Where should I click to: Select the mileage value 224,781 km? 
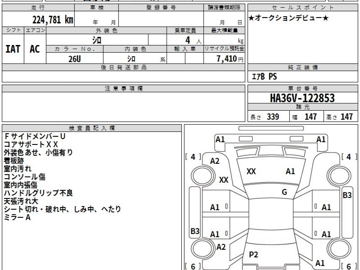pyautogui.click(x=53, y=20)
